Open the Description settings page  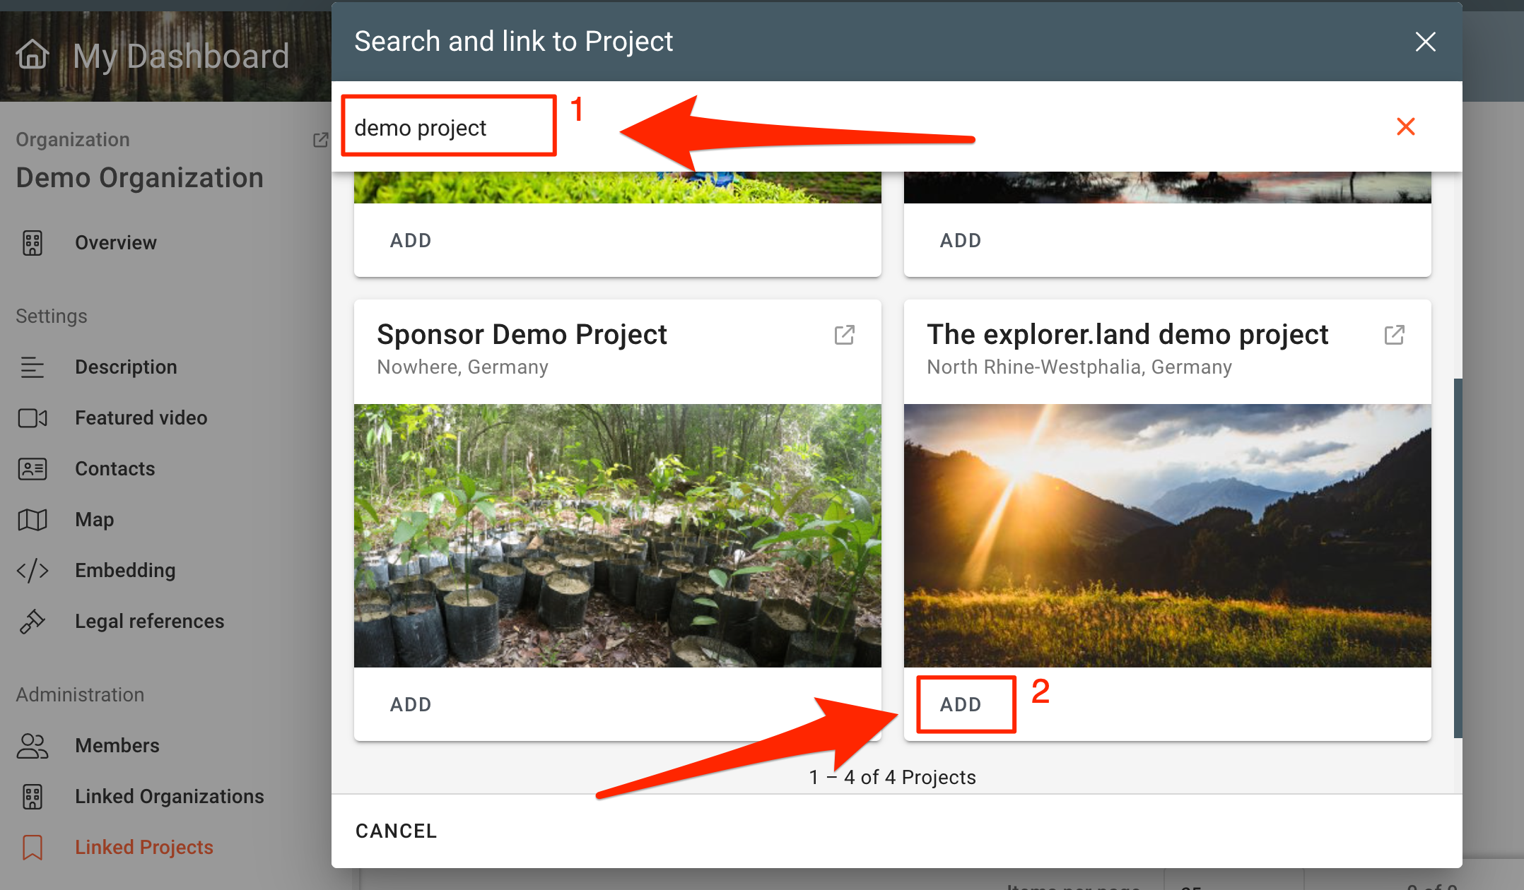[x=126, y=367]
